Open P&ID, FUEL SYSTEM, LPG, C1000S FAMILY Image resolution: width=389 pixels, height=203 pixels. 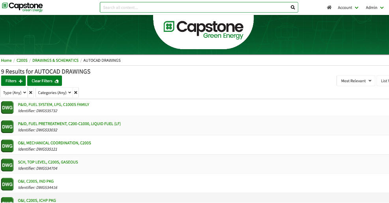pos(54,105)
